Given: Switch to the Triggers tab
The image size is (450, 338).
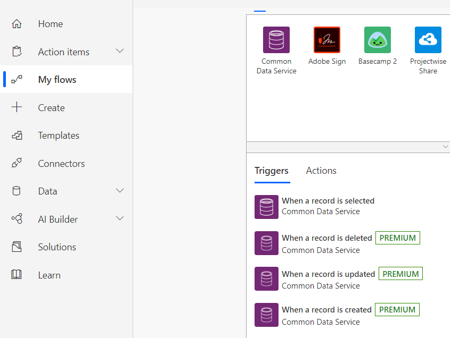Looking at the screenshot, I should click(x=272, y=171).
